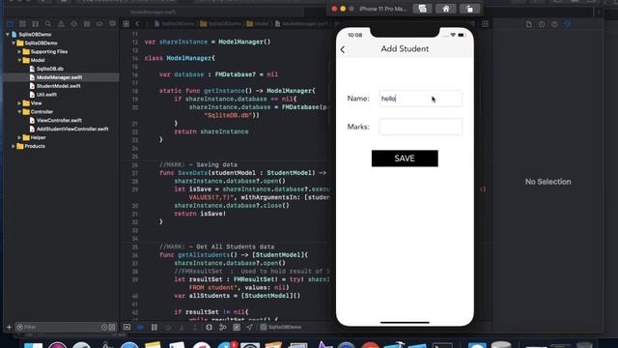Open the Debug navigator
The height and width of the screenshot is (348, 618).
[87, 24]
